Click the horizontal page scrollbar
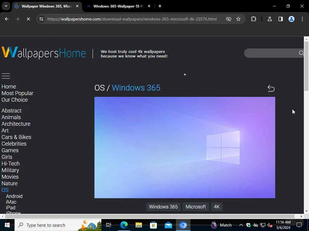 [150, 216]
